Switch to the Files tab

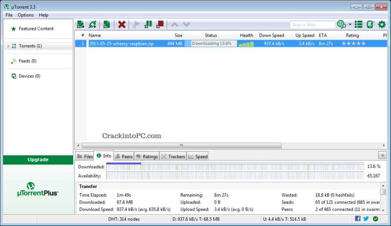point(85,156)
